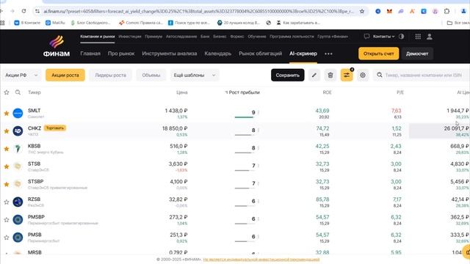
Task: Click the Finam logo
Action: coord(57,46)
